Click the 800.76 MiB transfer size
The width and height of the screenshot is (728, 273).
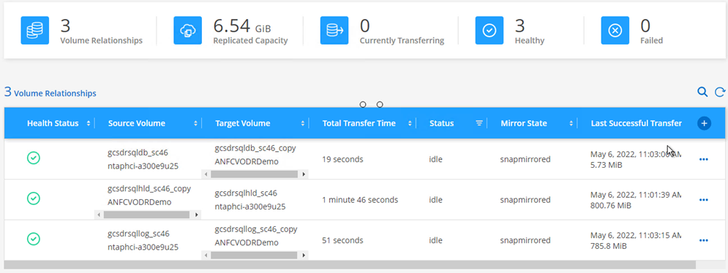610,205
